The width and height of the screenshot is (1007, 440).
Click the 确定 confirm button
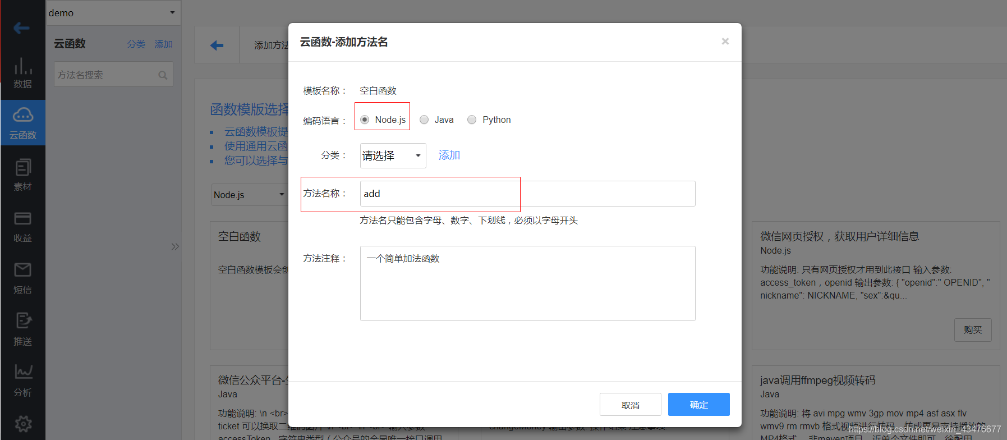coord(699,405)
